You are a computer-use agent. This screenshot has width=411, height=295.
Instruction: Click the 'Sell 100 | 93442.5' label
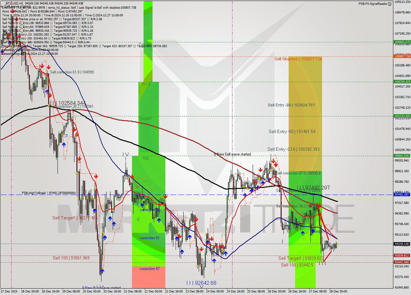(x=297, y=265)
